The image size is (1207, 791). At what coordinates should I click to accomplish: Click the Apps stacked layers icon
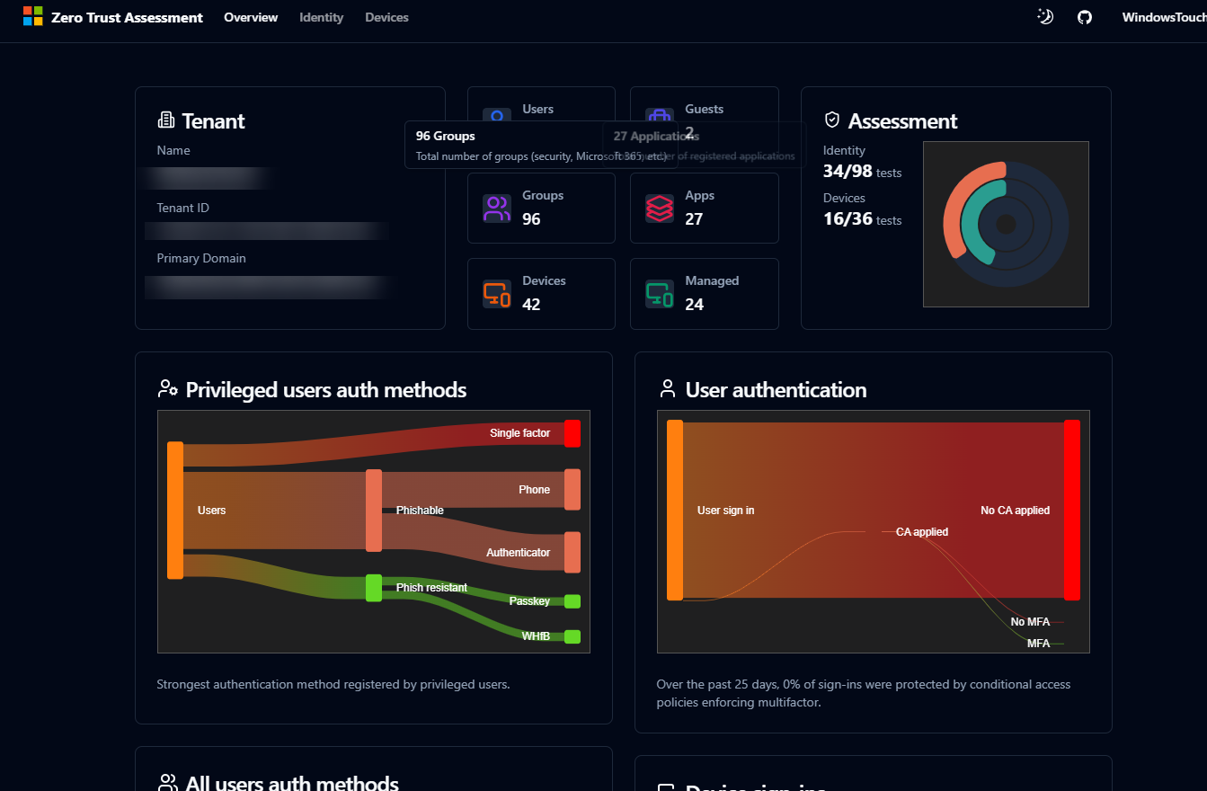659,208
